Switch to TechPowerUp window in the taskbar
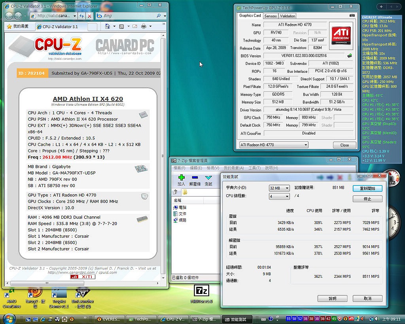Screen dimensions: 405x324 [141, 319]
